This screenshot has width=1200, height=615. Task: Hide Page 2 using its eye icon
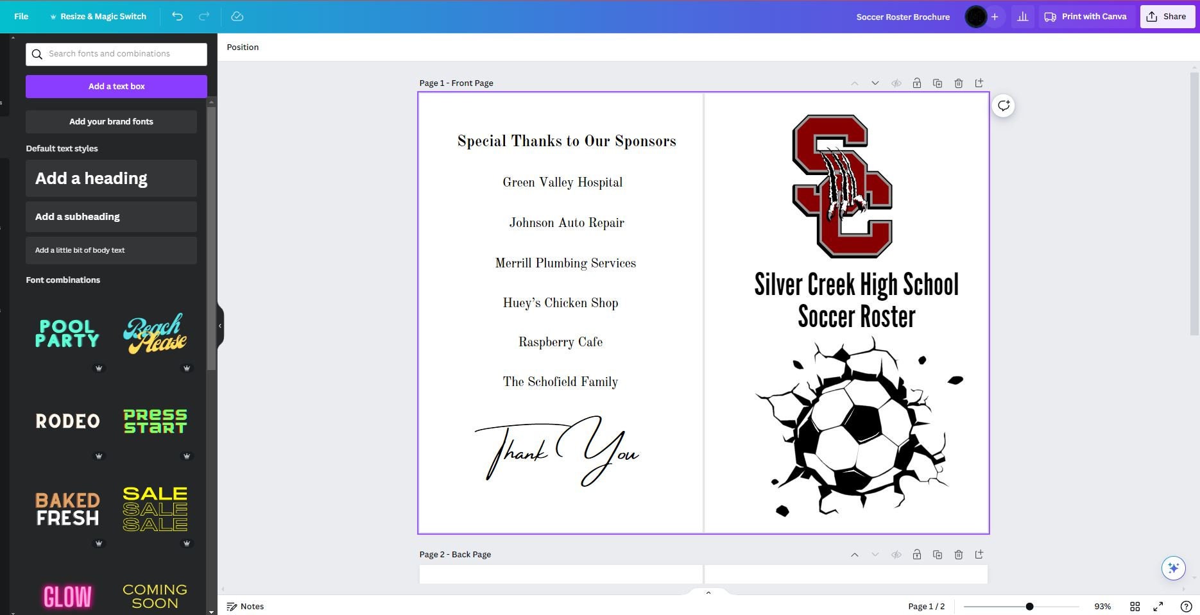click(x=896, y=554)
